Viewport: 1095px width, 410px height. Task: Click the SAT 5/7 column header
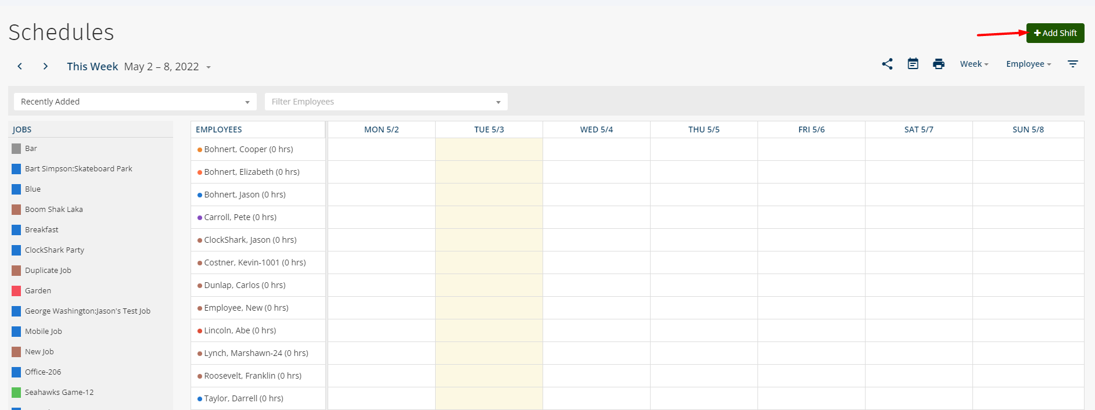tap(919, 130)
